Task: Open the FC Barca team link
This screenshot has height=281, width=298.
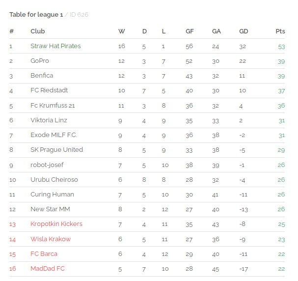Action: [44, 254]
